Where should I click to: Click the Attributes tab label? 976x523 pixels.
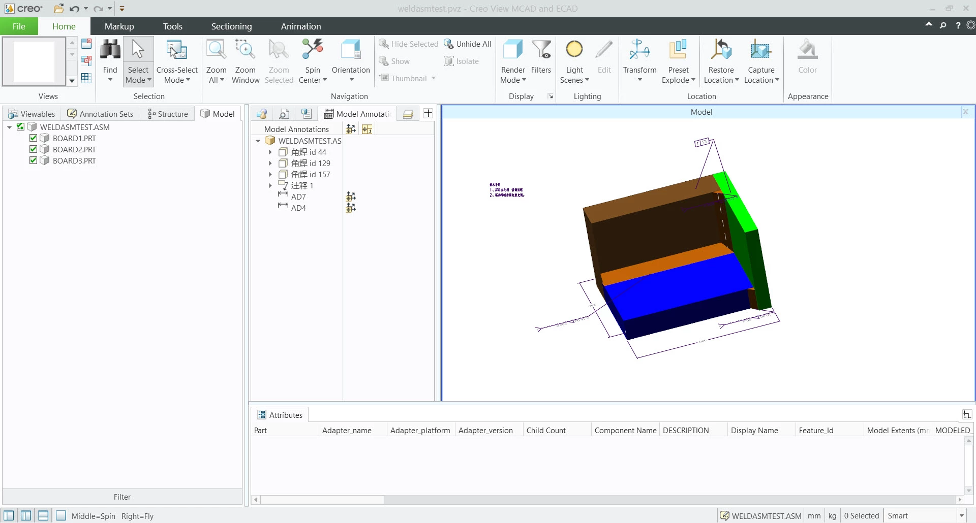286,415
